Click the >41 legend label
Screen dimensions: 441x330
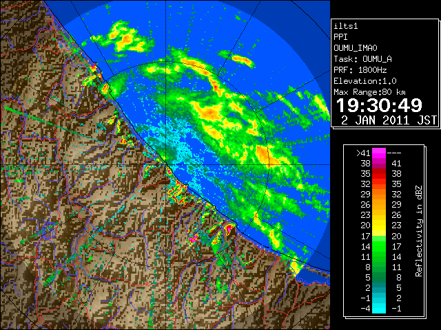(x=363, y=153)
